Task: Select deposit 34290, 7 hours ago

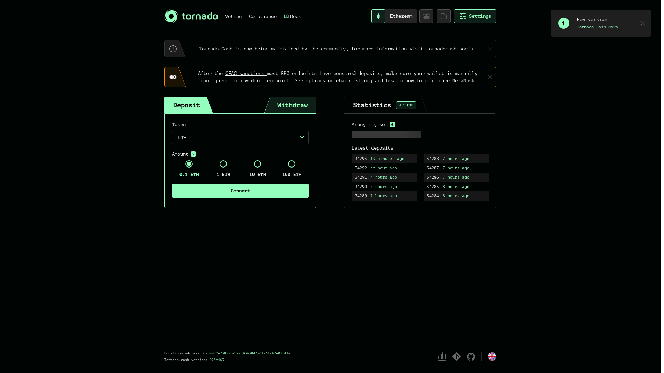Action: click(x=384, y=186)
